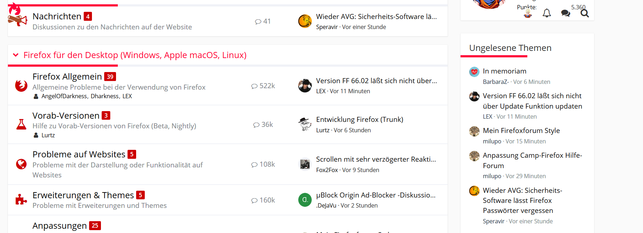This screenshot has height=233, width=643.
Task: Open the Vorab-Versionen forum
Action: pos(66,115)
